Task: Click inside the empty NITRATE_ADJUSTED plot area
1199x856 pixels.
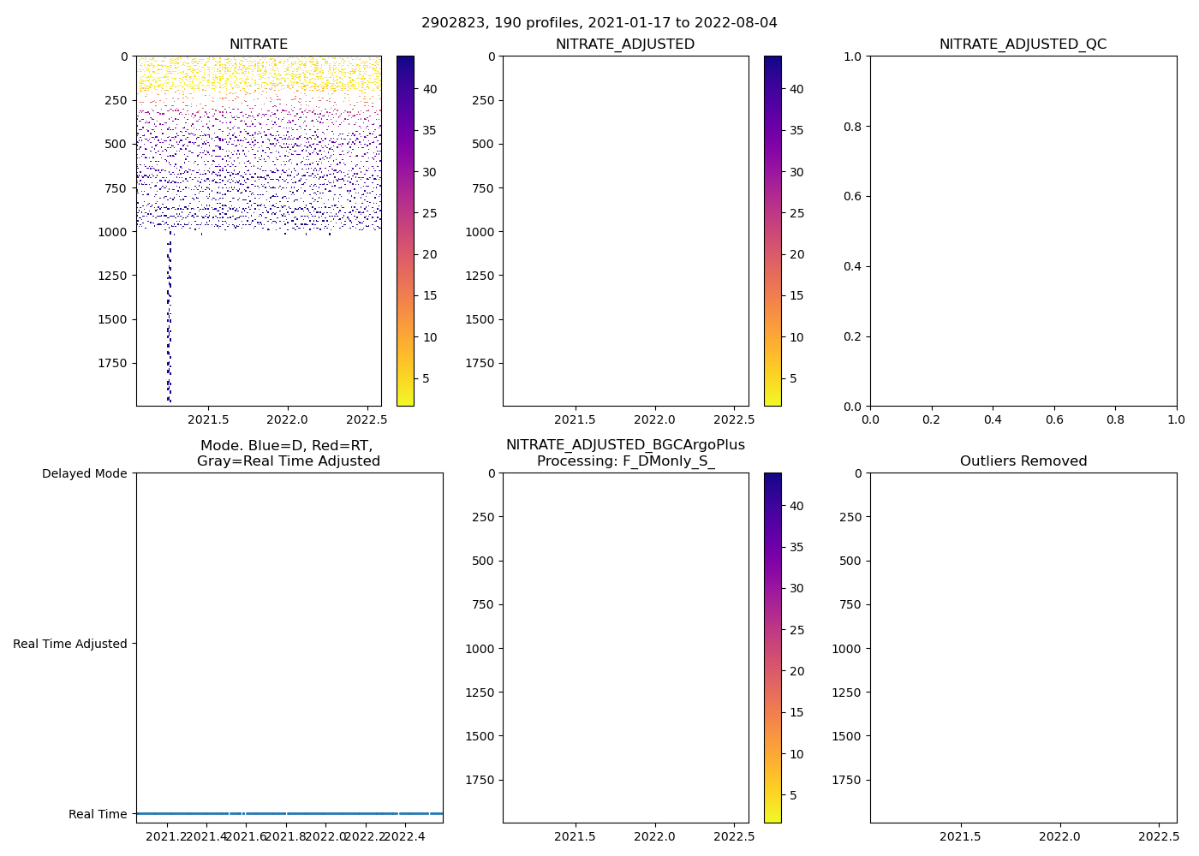Action: click(x=625, y=231)
